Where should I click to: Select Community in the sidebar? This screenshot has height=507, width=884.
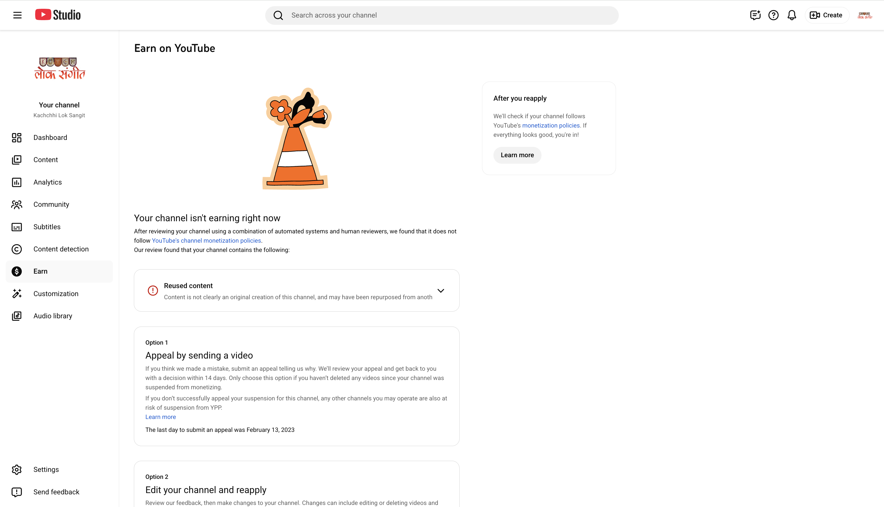(59, 204)
